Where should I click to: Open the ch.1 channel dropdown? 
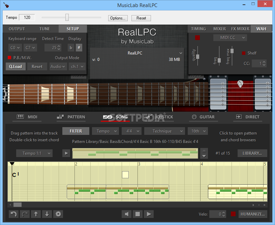coord(77,67)
